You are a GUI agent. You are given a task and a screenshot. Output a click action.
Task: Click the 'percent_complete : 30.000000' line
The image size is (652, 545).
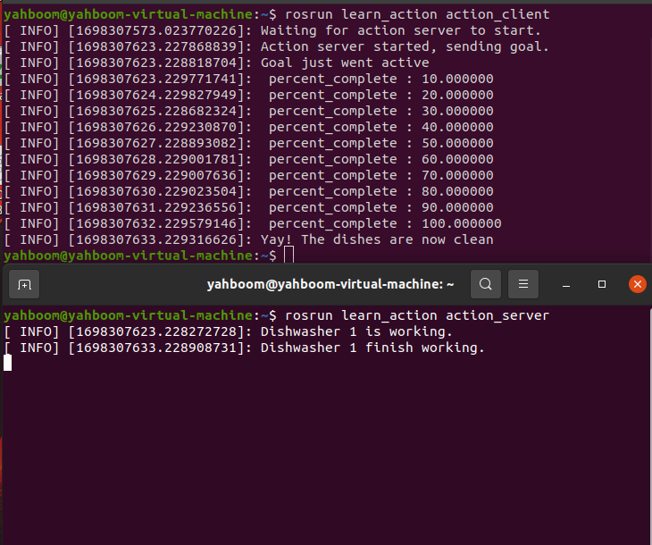click(x=248, y=111)
